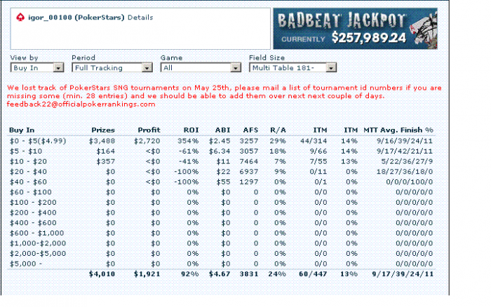Select the $20 - $40 buy-in row label
Screen dimensions: 491x307
tap(28, 172)
